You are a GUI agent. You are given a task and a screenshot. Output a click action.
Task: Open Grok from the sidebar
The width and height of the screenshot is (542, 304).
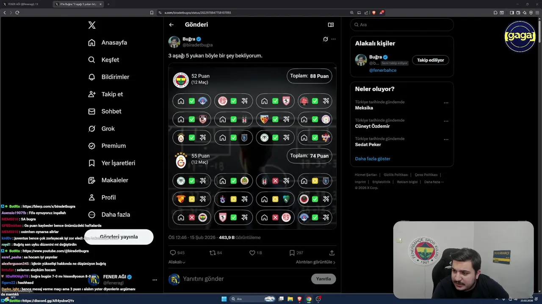pyautogui.click(x=101, y=129)
